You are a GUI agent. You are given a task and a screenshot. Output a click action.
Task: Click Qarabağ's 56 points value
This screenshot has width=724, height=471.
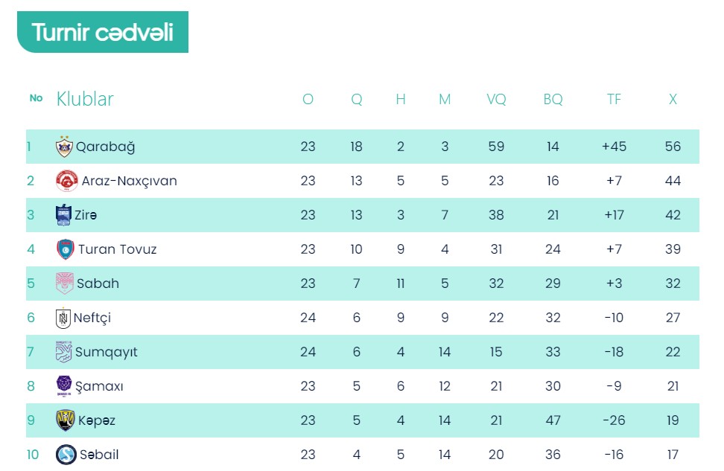pyautogui.click(x=673, y=147)
